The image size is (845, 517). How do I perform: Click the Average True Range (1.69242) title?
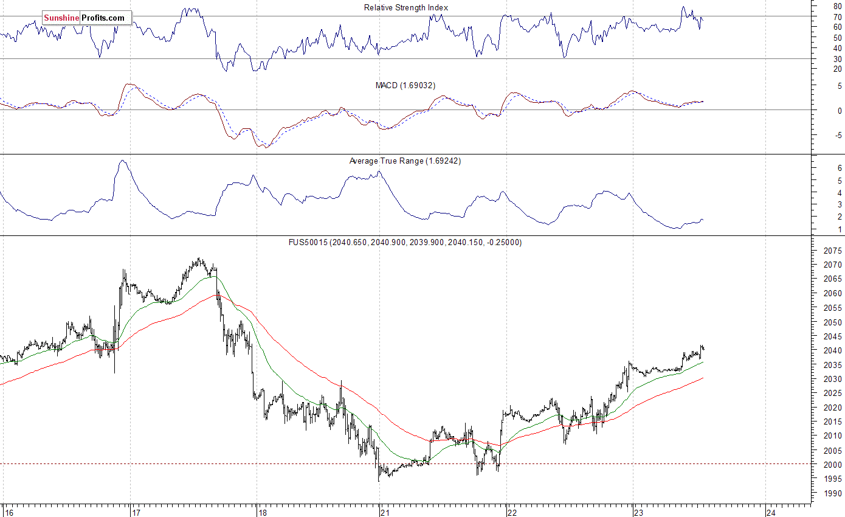(x=405, y=161)
